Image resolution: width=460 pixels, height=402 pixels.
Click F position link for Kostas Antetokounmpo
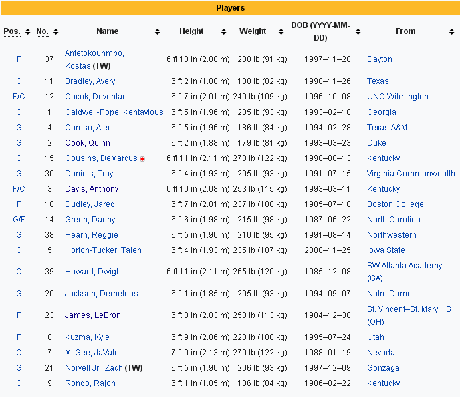(x=19, y=59)
